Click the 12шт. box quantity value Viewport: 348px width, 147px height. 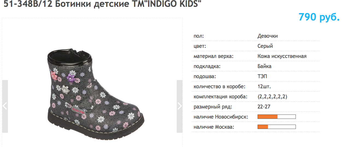click(x=264, y=87)
